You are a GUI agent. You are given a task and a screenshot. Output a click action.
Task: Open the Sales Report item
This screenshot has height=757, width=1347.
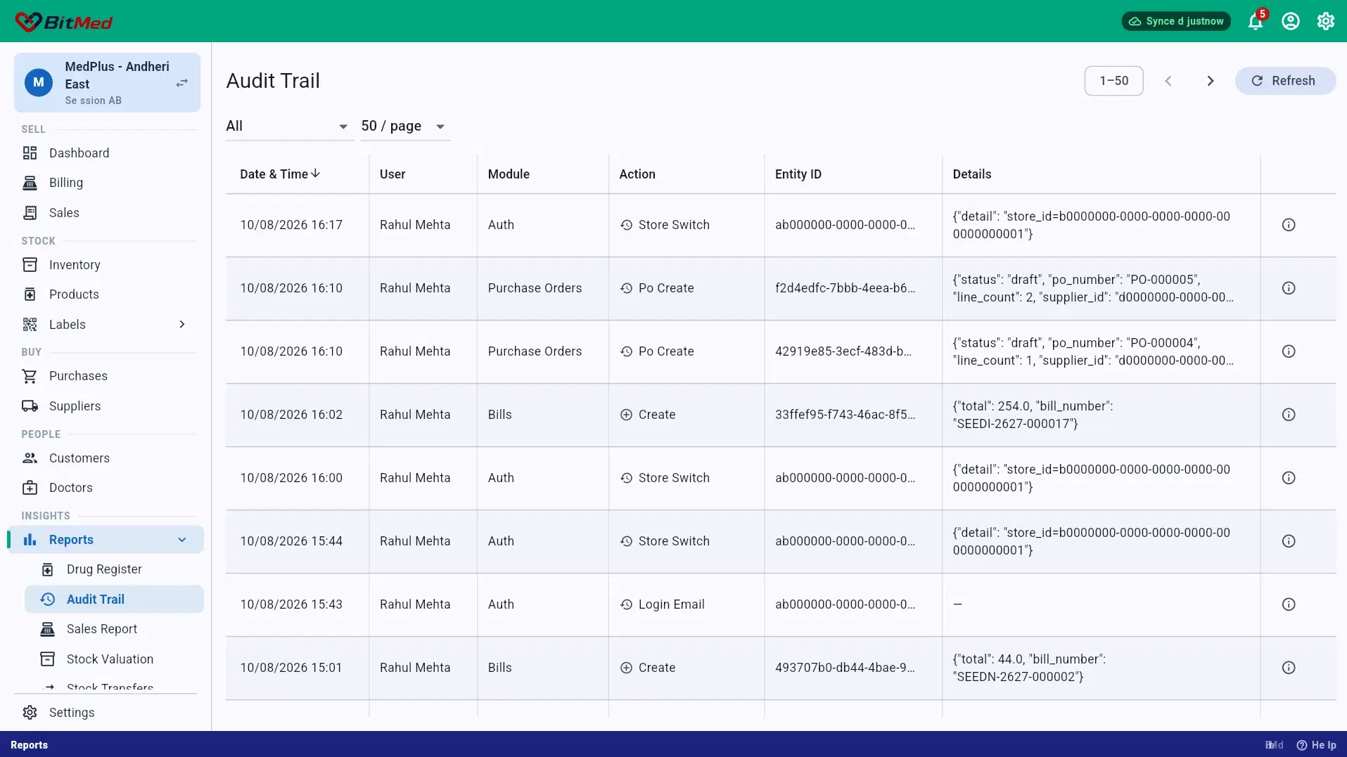(114, 629)
